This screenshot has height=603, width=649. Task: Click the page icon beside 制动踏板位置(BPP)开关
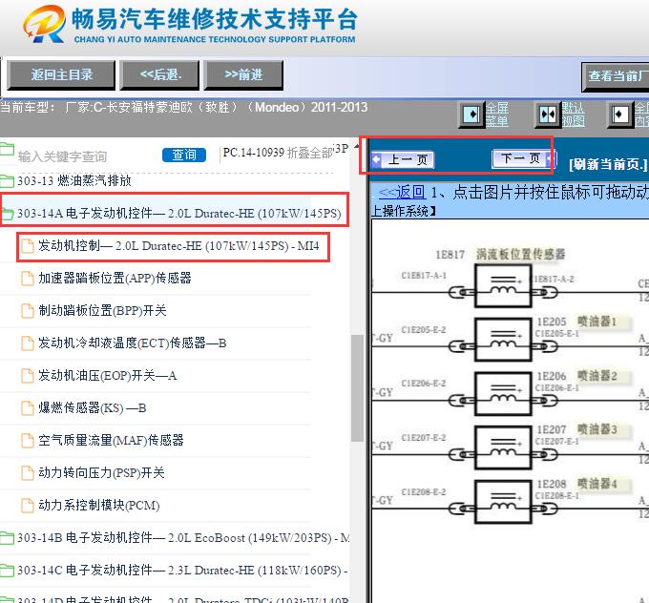click(28, 311)
